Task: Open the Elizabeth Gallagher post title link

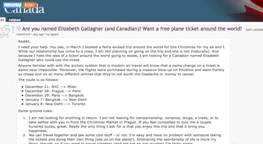Action: pos(132,29)
